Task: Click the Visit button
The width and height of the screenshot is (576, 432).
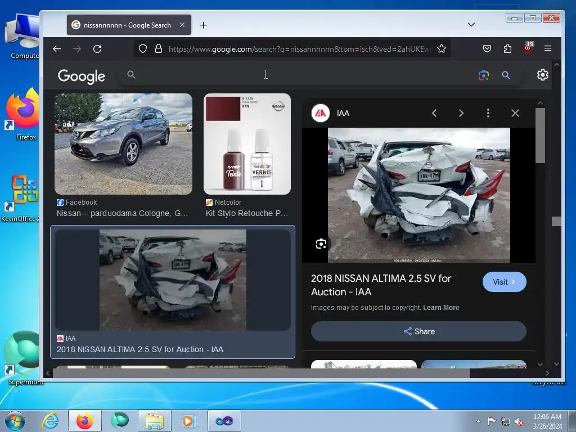Action: pyautogui.click(x=505, y=282)
